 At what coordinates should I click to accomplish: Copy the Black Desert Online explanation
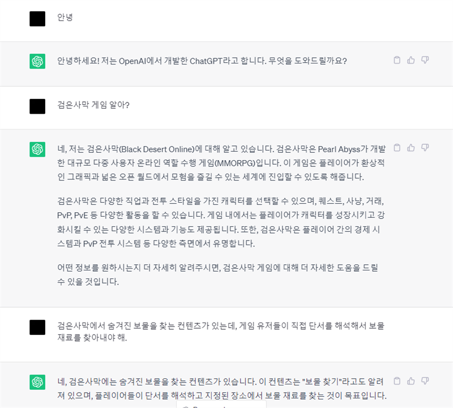click(397, 148)
